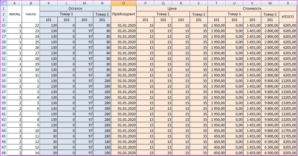Click cell K44 showing 30
Viewport: 298px width, 156px height.
click(x=49, y=131)
